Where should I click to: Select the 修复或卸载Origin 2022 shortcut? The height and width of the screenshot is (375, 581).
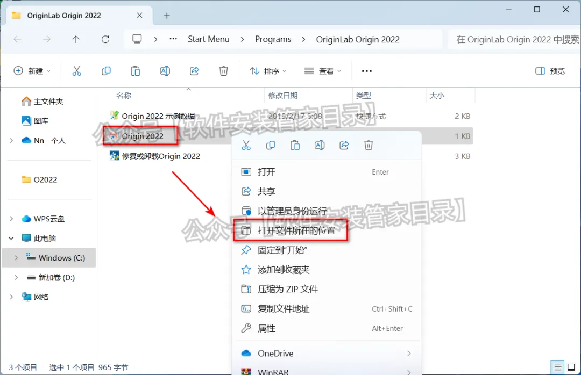[x=161, y=156]
